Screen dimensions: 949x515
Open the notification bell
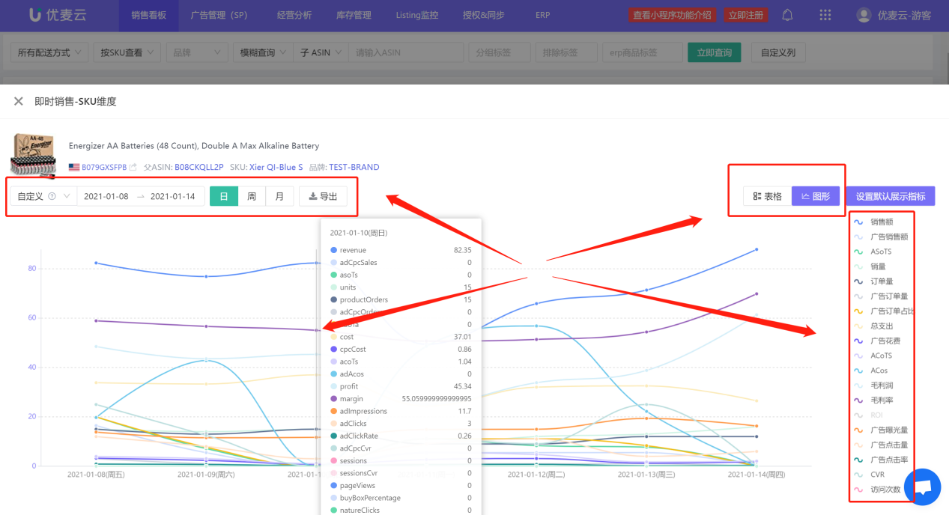tap(787, 15)
